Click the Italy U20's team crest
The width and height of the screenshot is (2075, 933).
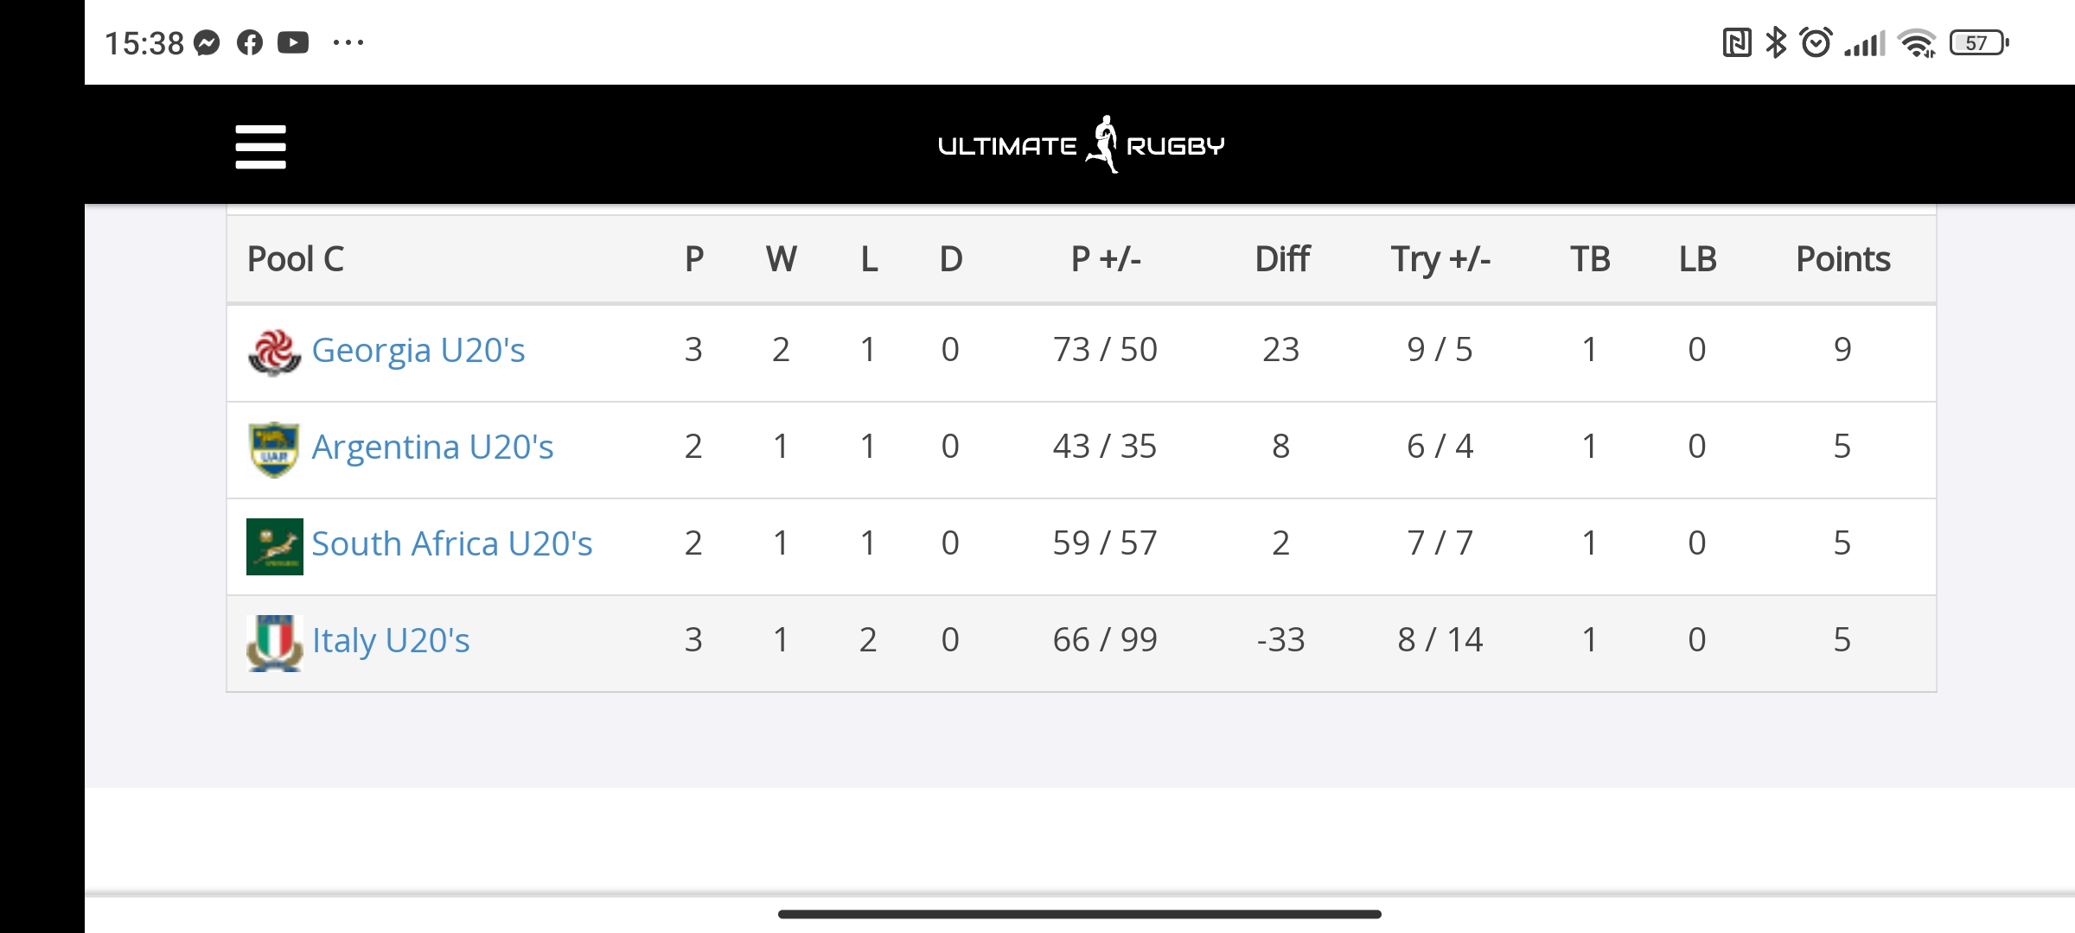pyautogui.click(x=274, y=643)
